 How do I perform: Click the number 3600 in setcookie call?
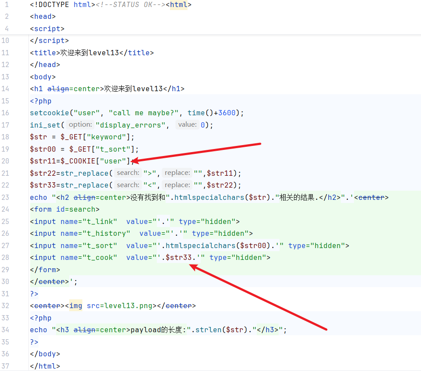coord(226,113)
